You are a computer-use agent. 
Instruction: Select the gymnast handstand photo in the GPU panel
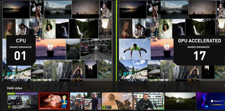[134, 49]
